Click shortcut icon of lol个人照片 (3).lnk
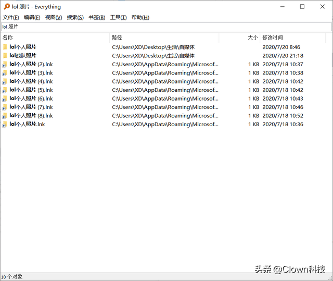This screenshot has width=333, height=281. (5, 73)
